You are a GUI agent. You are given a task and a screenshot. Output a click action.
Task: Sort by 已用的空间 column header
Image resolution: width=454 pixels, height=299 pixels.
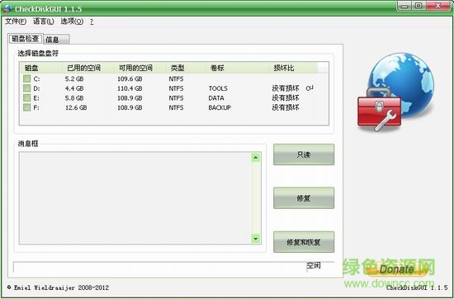(87, 68)
